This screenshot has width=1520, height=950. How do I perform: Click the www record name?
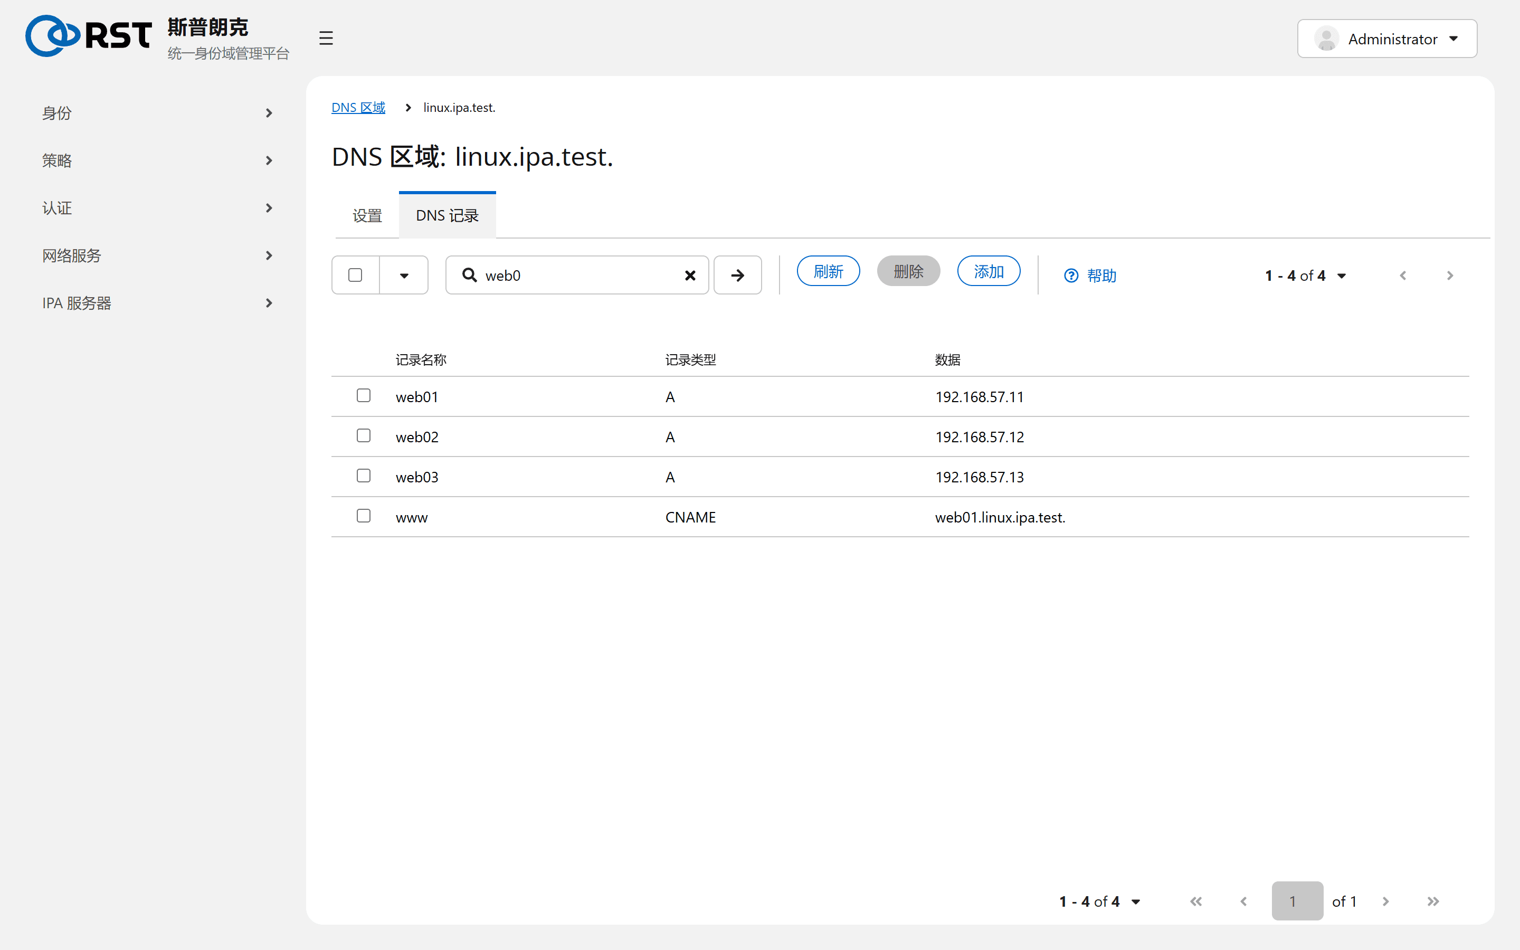coord(412,518)
